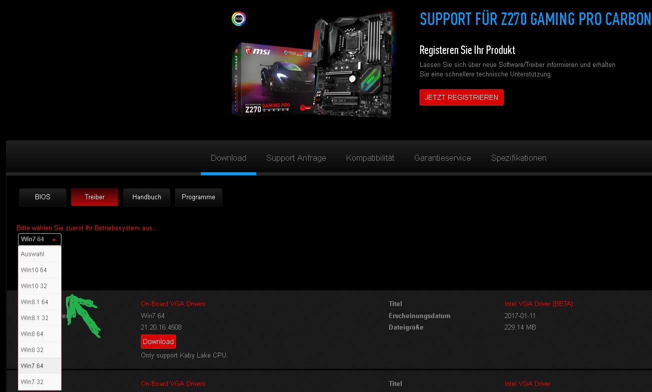Choose Win10 32 from the OS list
Viewport: 652px width, 392px height.
click(x=39, y=286)
